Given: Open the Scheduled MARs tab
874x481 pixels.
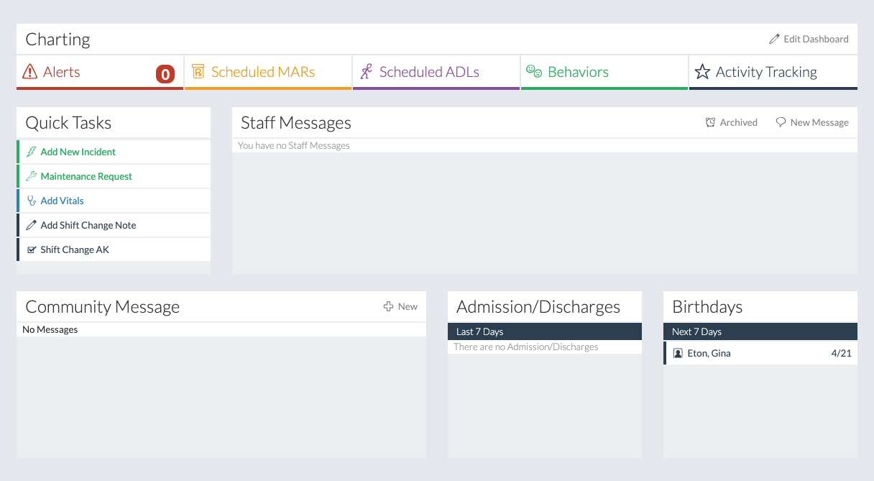Looking at the screenshot, I should (263, 72).
